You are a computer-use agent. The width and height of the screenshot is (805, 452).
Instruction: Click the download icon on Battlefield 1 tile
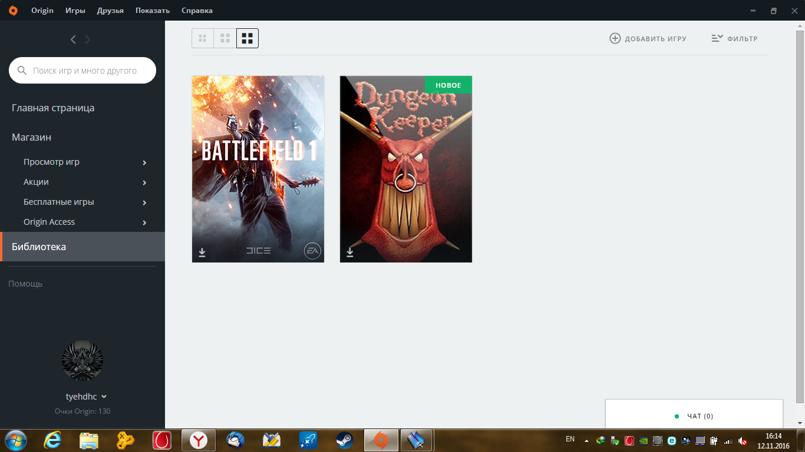[x=202, y=252]
